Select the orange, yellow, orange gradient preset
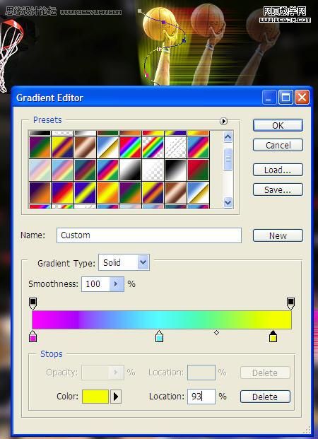Screen dimensions: 318x439 point(108,192)
